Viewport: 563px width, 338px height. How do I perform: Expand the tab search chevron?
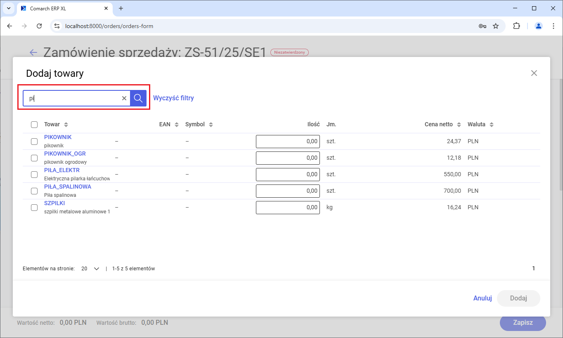click(x=8, y=8)
